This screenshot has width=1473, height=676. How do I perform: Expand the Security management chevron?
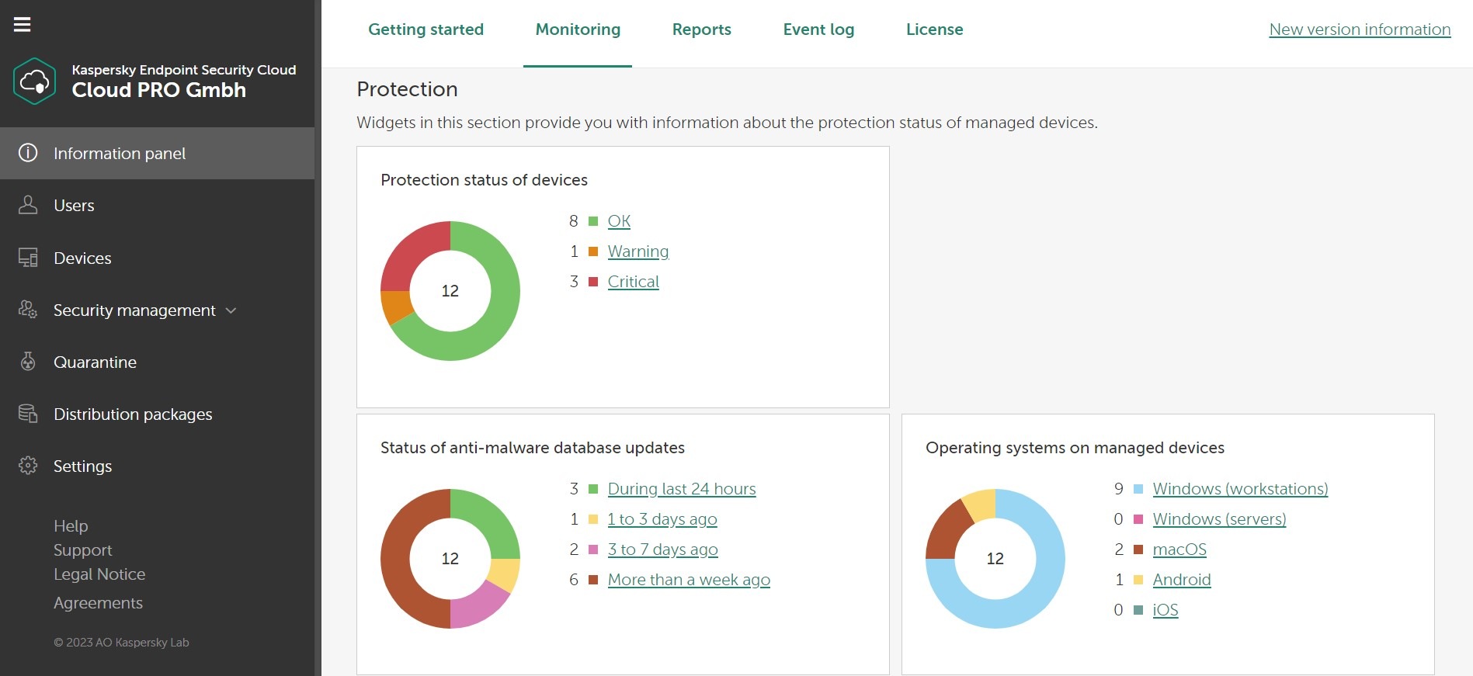pos(231,310)
